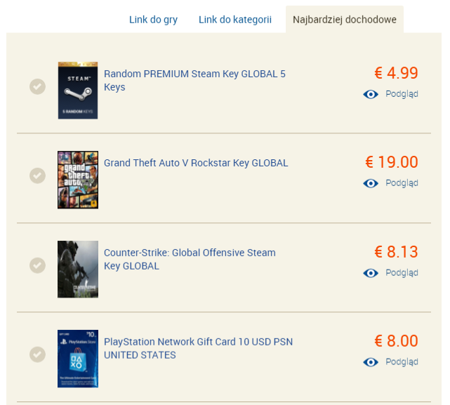The width and height of the screenshot is (450, 405).
Task: Open the Link do kategorii tab
Action: point(235,20)
